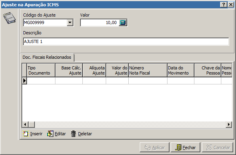Image resolution: width=236 pixels, height=155 pixels.
Task: Click the Nome Pessoa column header
Action: click(x=226, y=70)
